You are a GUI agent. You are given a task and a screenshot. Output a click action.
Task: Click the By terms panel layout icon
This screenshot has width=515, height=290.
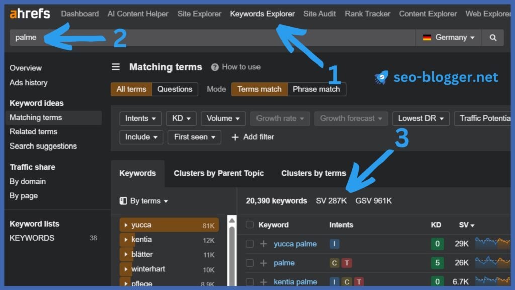pos(123,201)
